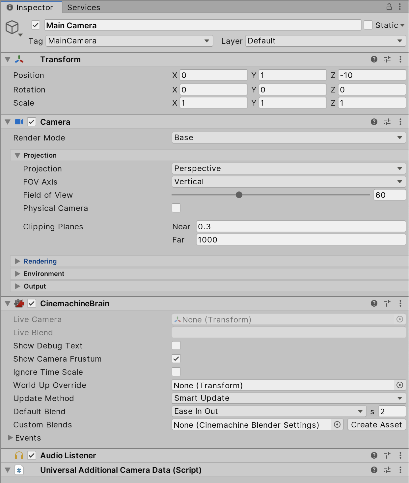Open the Transform component help icon

click(x=374, y=59)
